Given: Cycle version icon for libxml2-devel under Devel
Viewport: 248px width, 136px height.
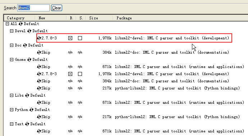Looking at the screenshot, I should point(39,38).
